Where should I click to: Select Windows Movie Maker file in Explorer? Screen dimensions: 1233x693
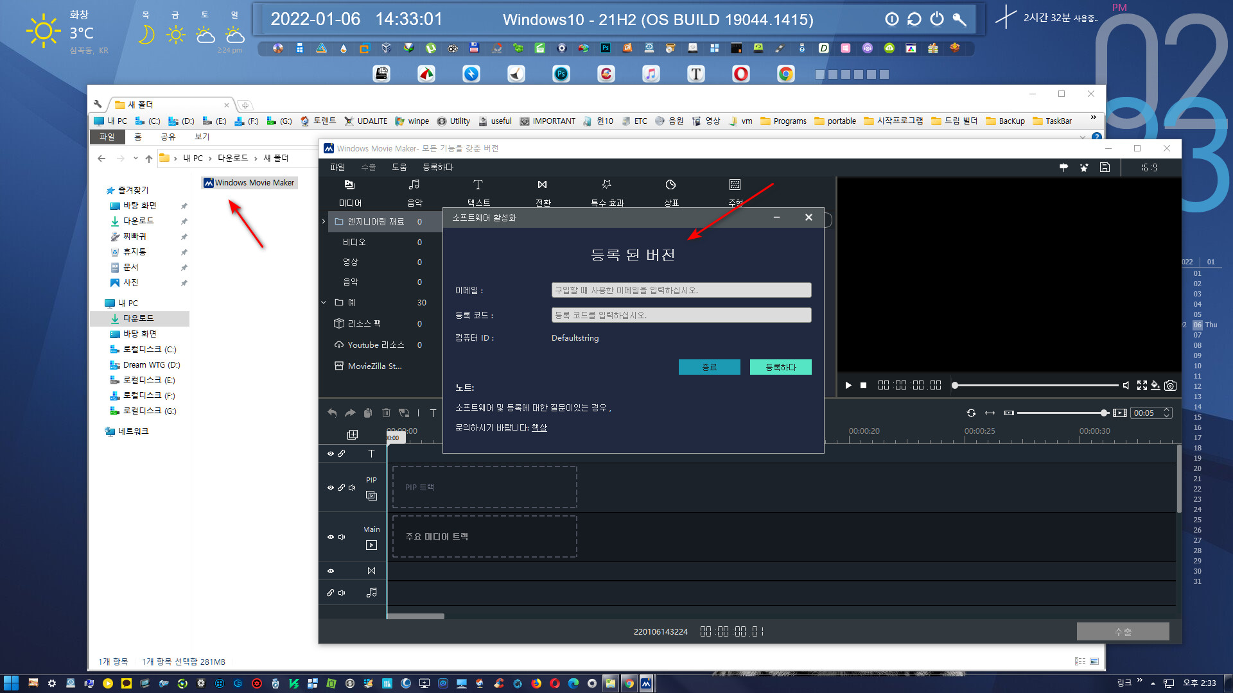pyautogui.click(x=249, y=183)
